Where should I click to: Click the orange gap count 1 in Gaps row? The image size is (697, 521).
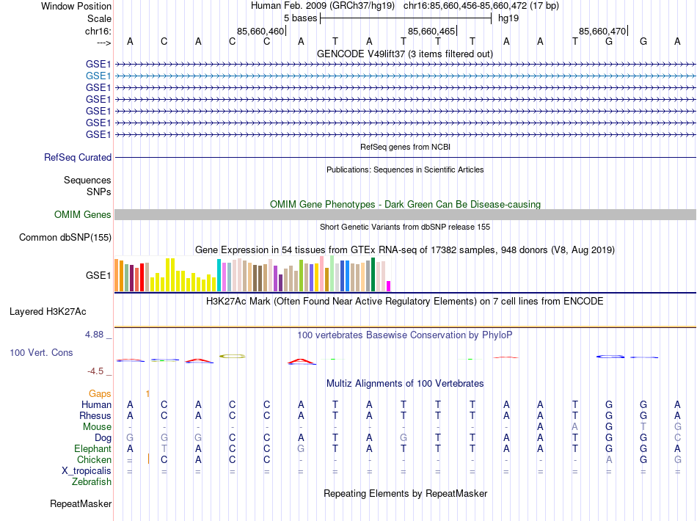(147, 394)
